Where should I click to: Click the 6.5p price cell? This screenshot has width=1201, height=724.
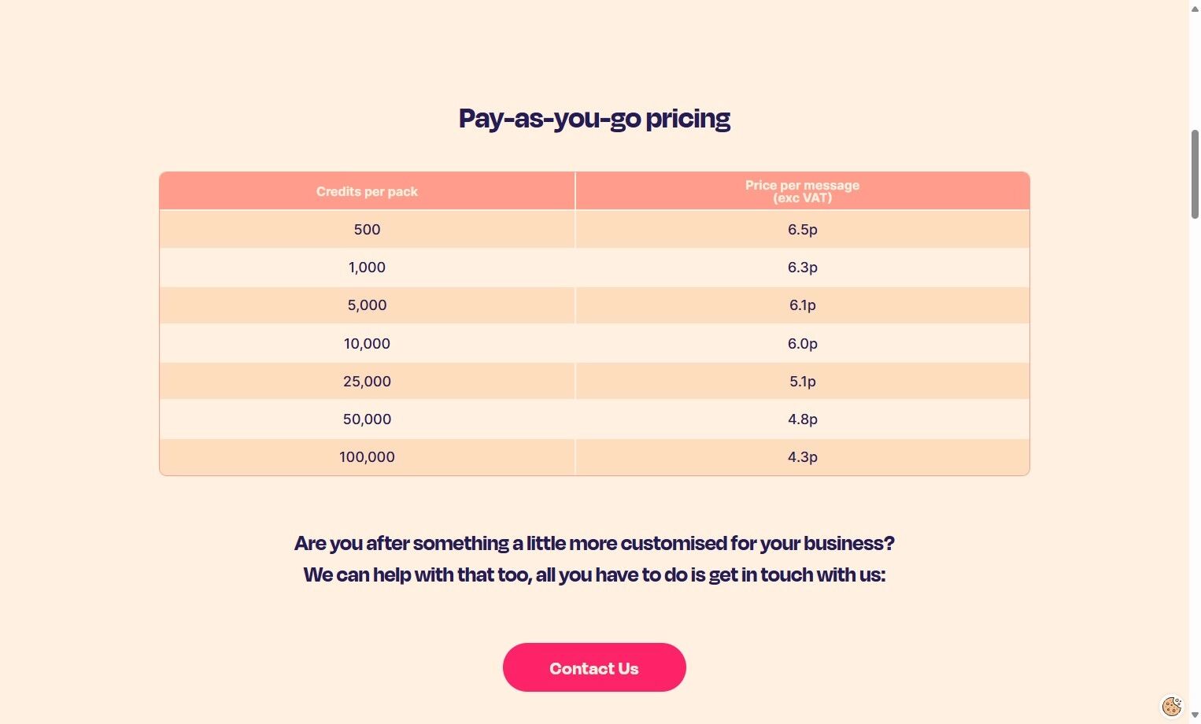click(802, 230)
